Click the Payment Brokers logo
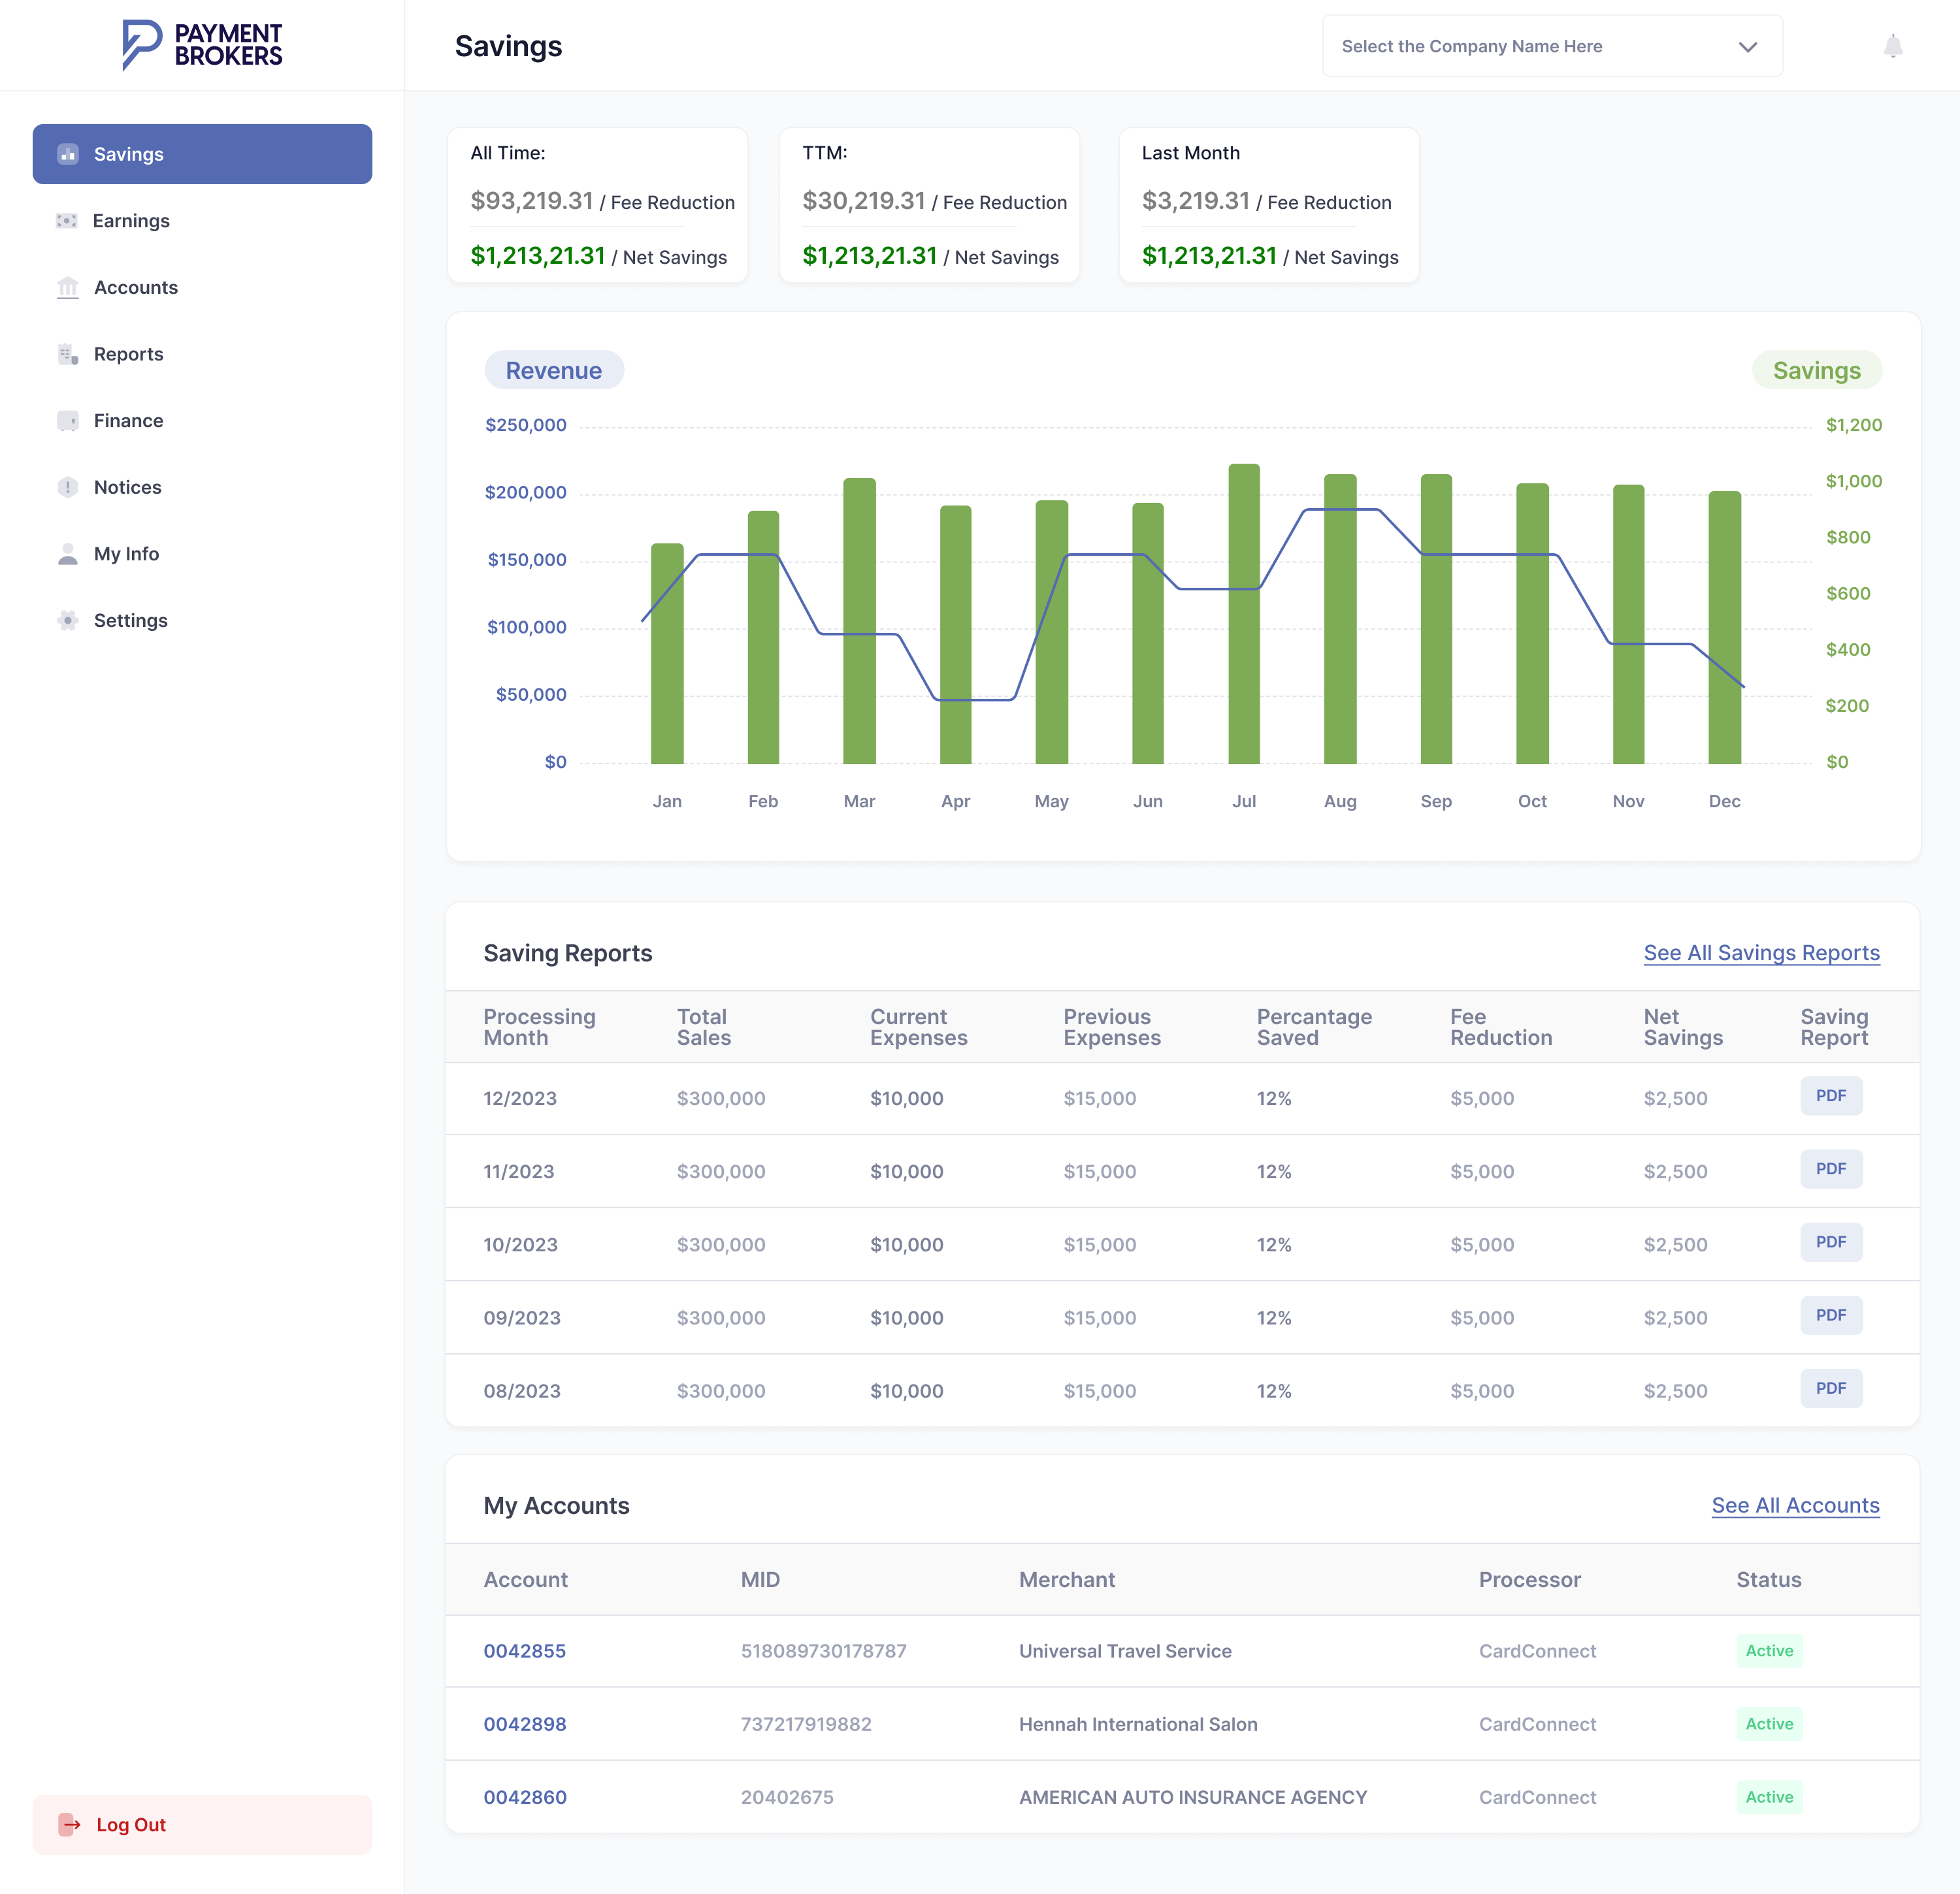The width and height of the screenshot is (1960, 1894). click(x=202, y=45)
